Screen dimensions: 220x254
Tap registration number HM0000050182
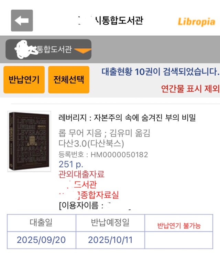tap(103, 155)
